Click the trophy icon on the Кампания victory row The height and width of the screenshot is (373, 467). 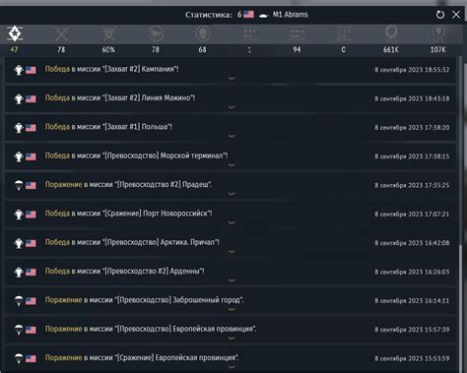point(19,70)
